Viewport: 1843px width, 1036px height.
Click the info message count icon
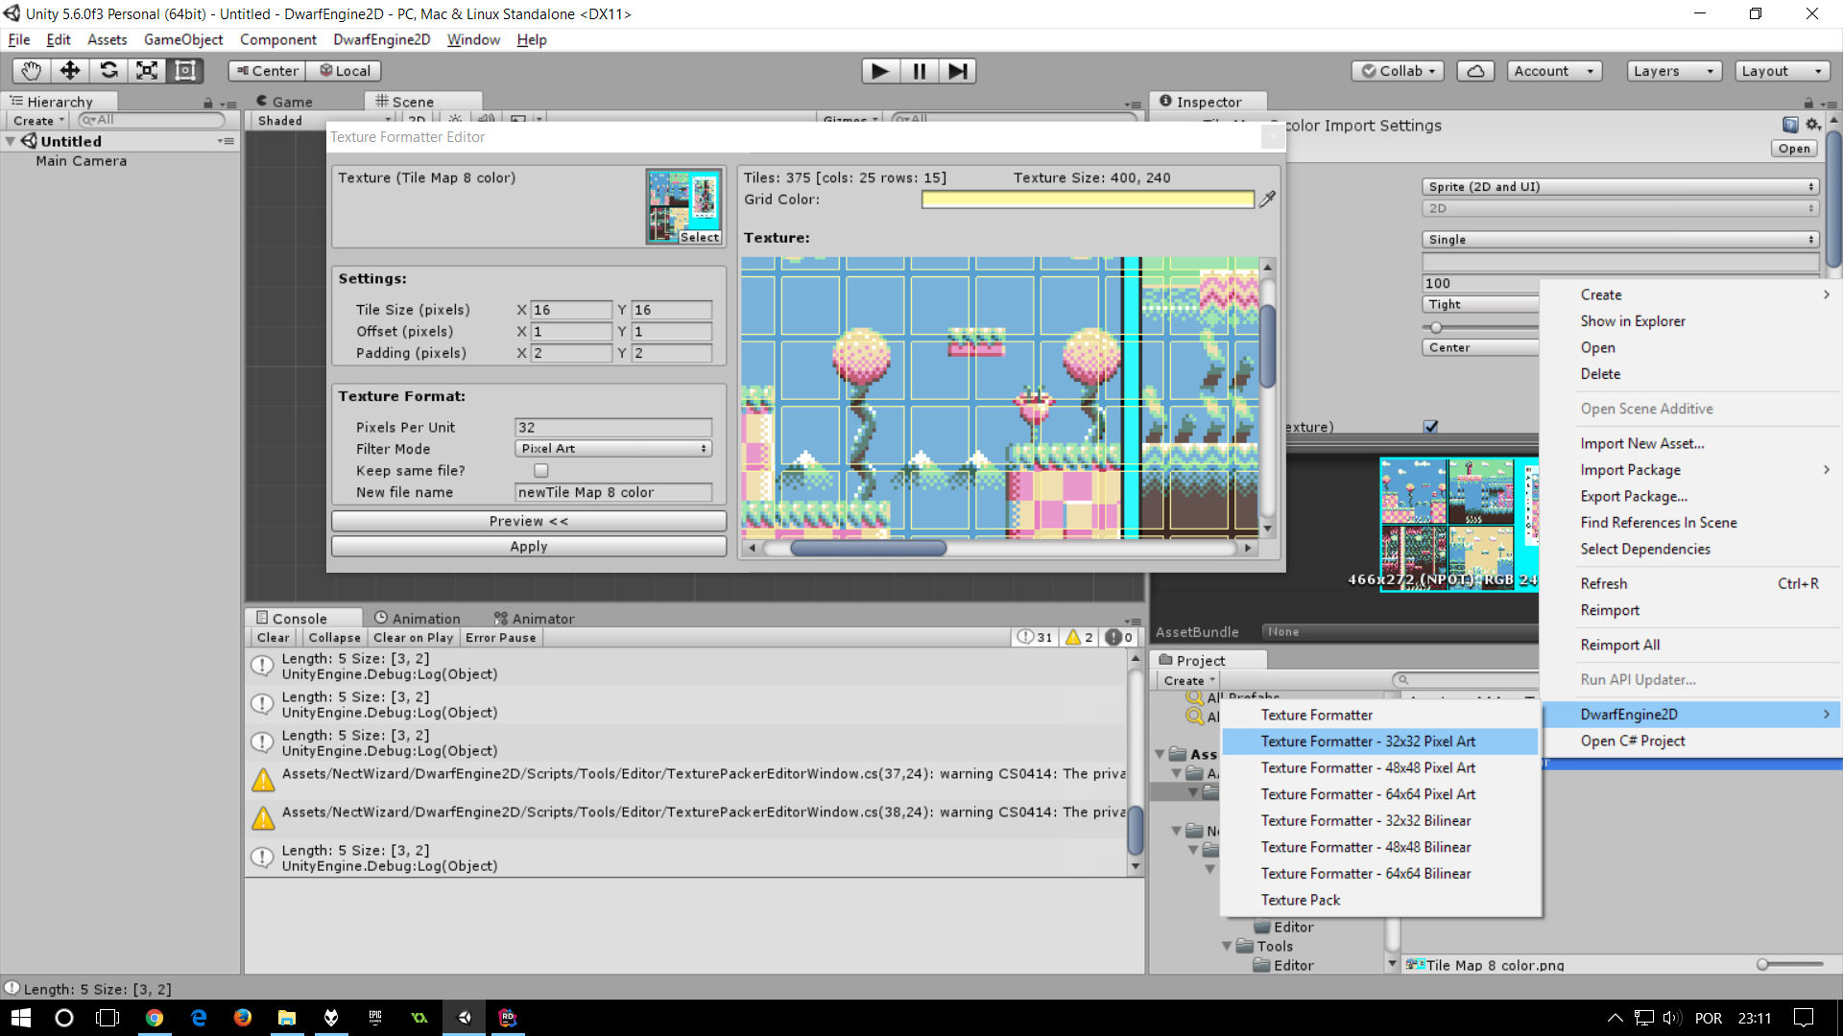click(1035, 637)
